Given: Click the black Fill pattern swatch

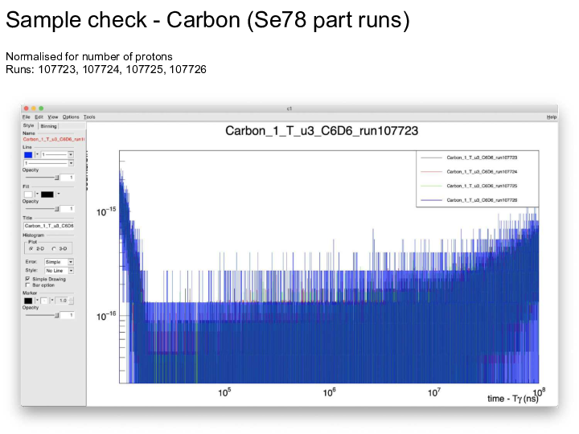Looking at the screenshot, I should coord(47,194).
